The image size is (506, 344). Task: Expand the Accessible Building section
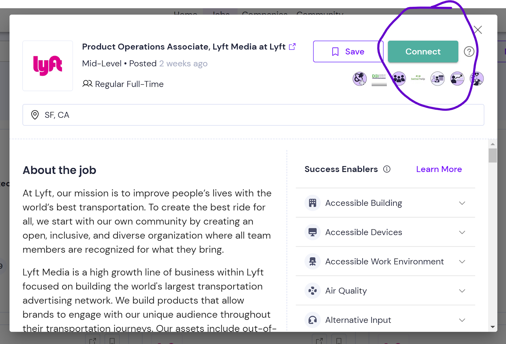pyautogui.click(x=462, y=203)
